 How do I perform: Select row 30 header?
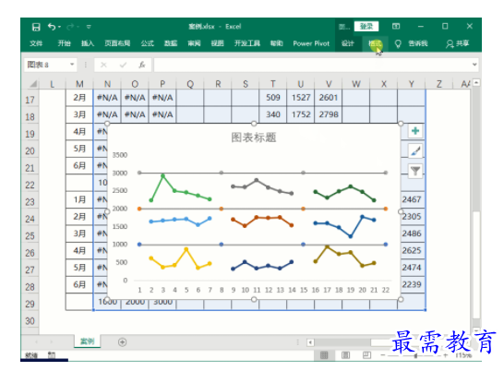click(30, 320)
